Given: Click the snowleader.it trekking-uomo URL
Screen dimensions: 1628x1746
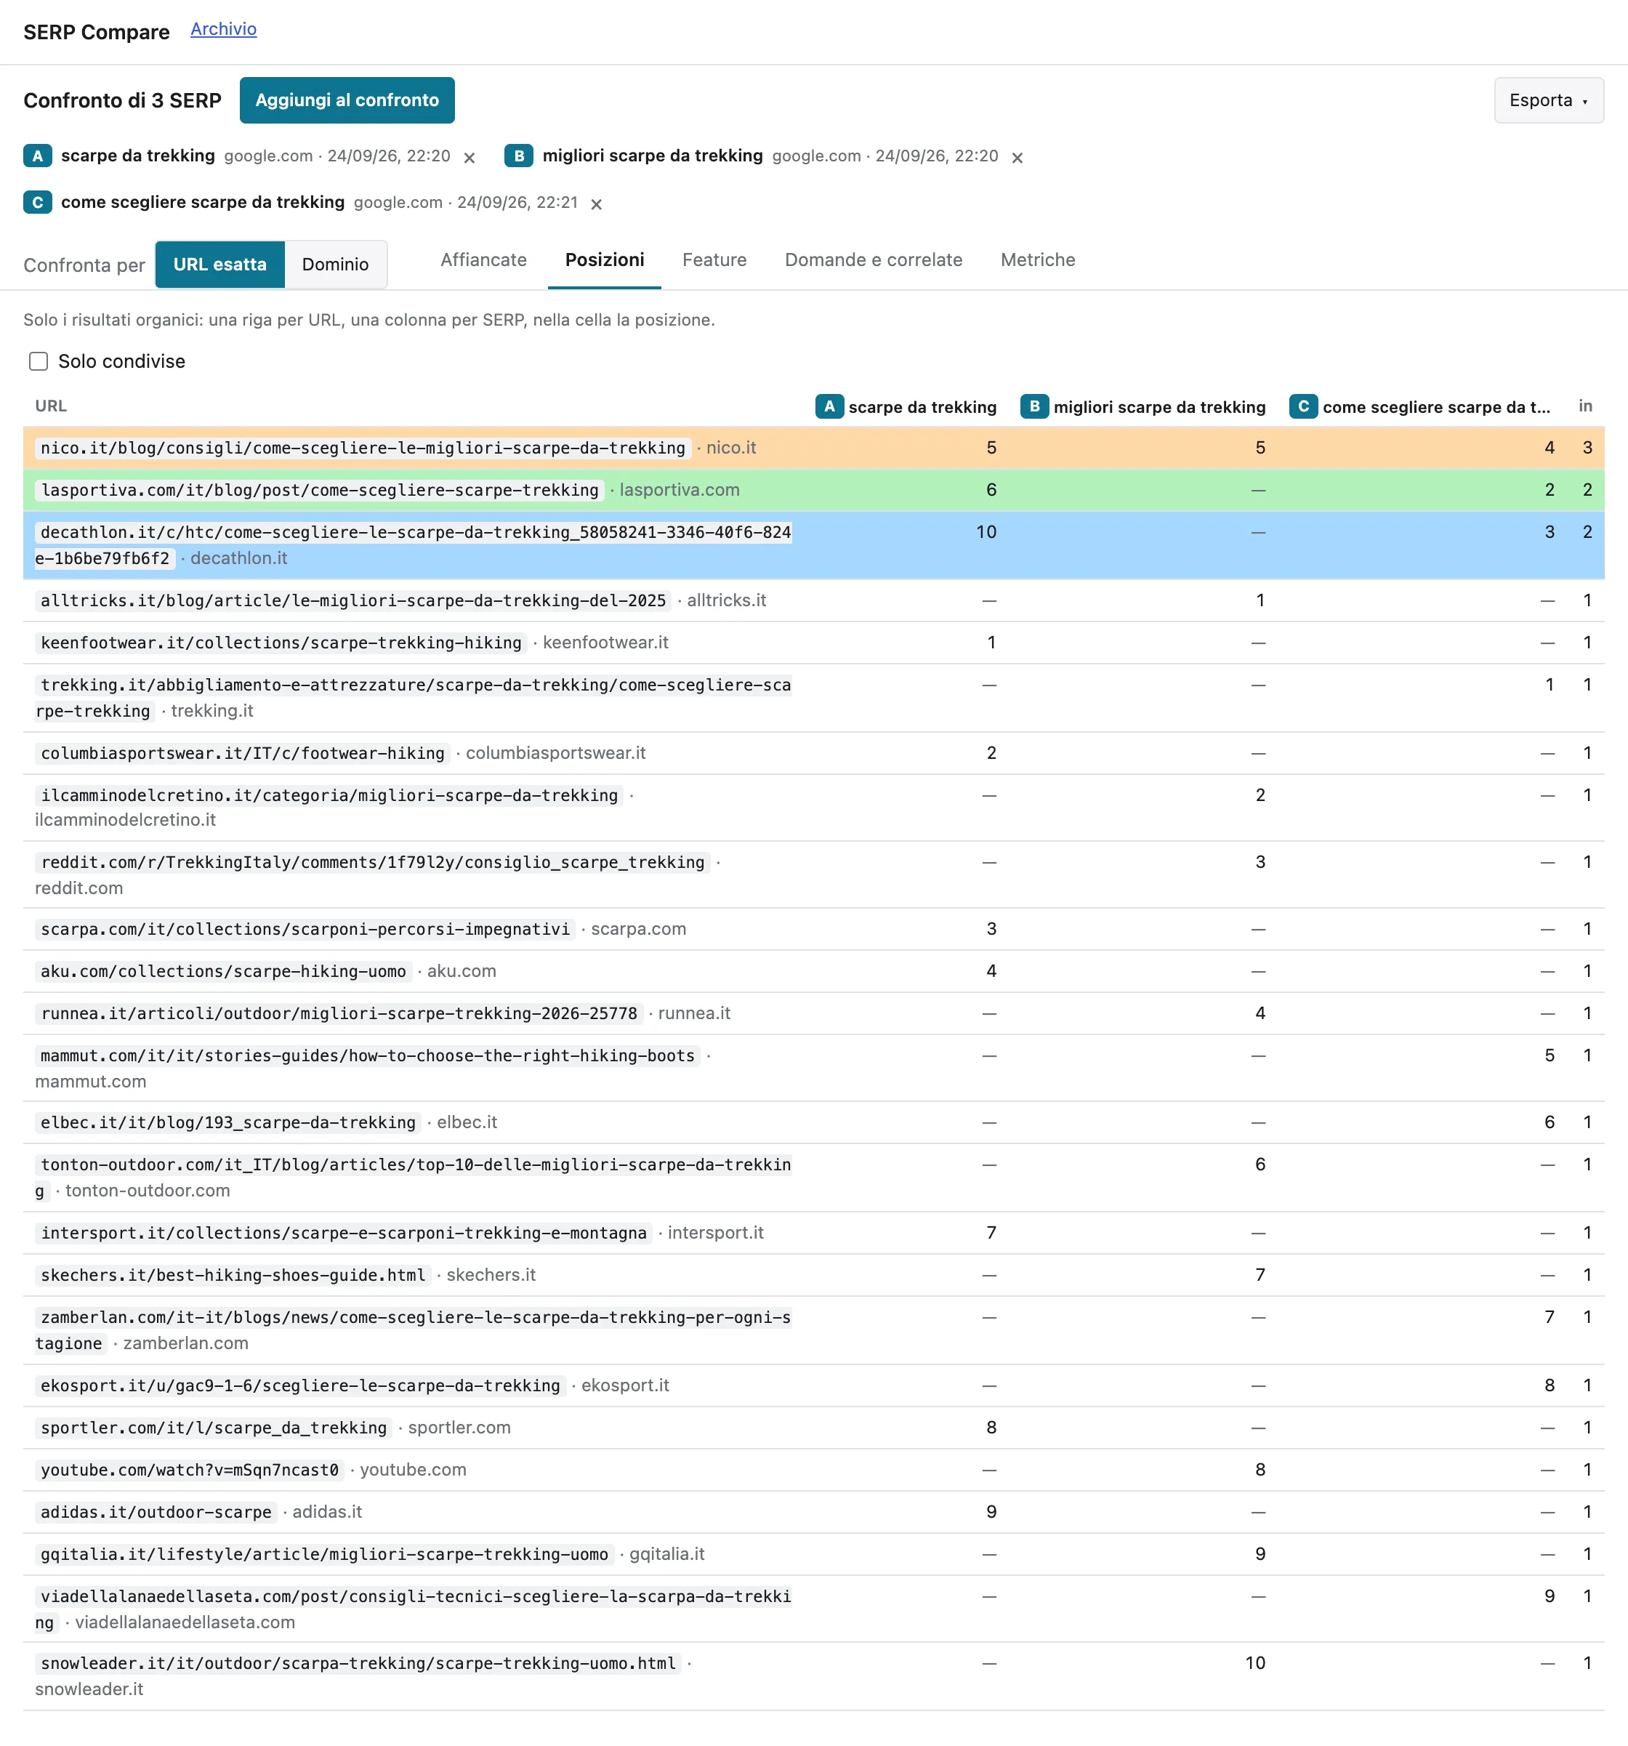Looking at the screenshot, I should click(358, 1663).
